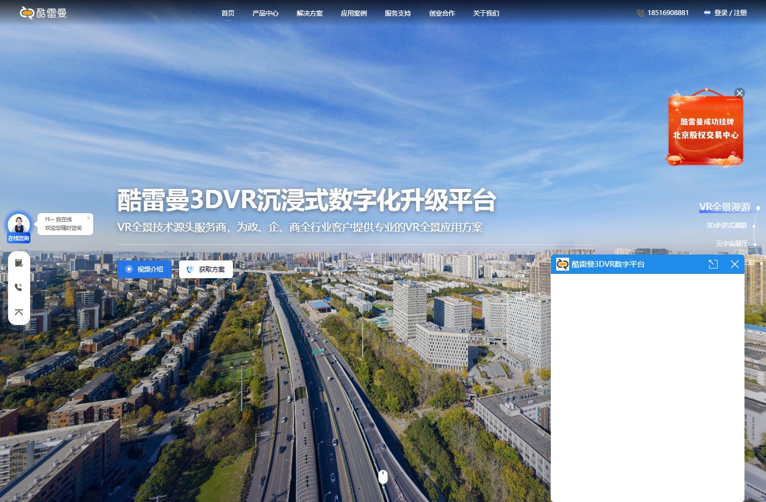Open the 服务支持 menu item
Image resolution: width=766 pixels, height=502 pixels.
(398, 13)
